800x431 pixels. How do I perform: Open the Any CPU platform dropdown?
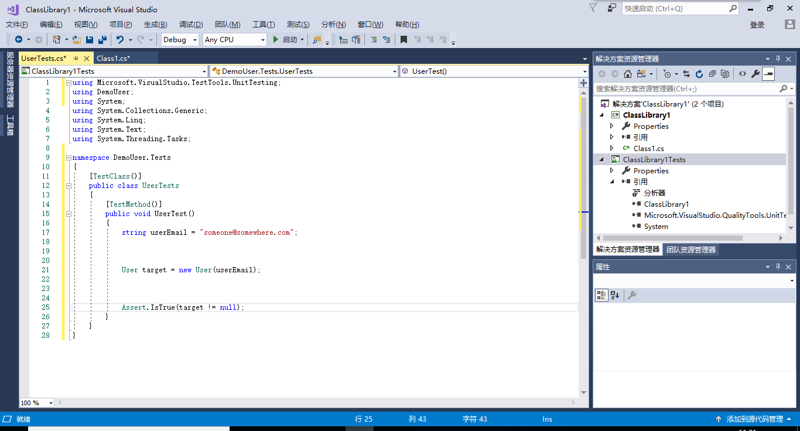pyautogui.click(x=234, y=40)
